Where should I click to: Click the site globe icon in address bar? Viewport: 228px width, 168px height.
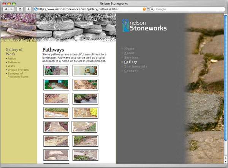pyautogui.click(x=36, y=9)
